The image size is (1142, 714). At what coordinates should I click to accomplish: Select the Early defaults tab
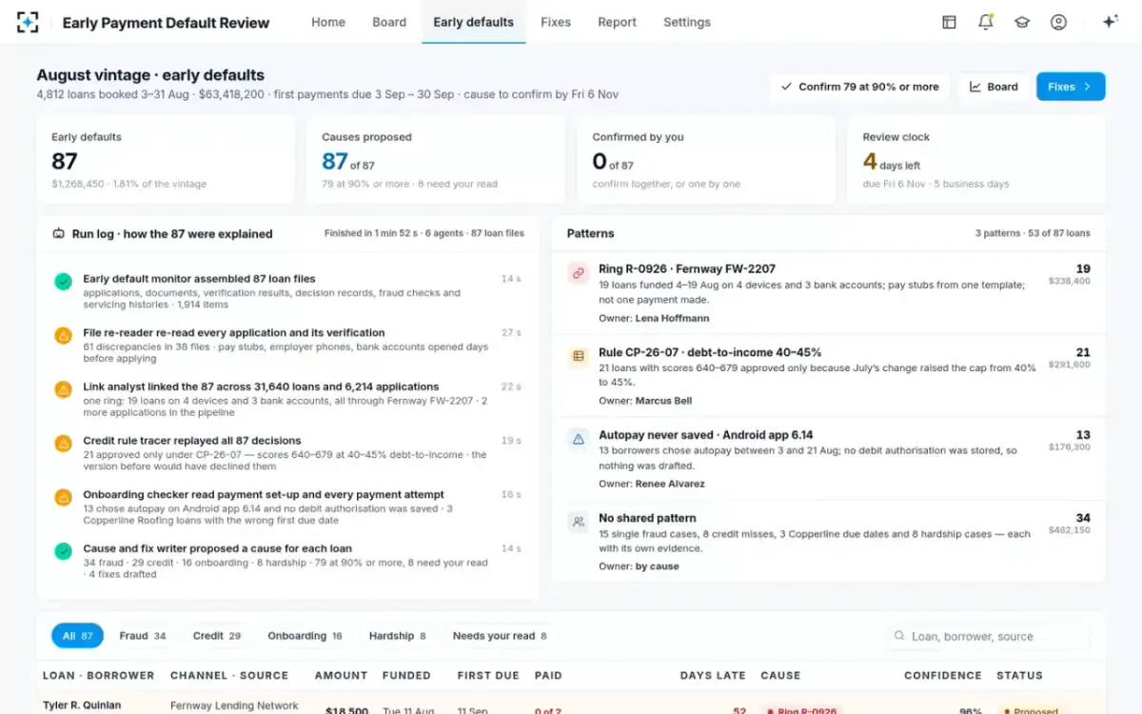473,22
